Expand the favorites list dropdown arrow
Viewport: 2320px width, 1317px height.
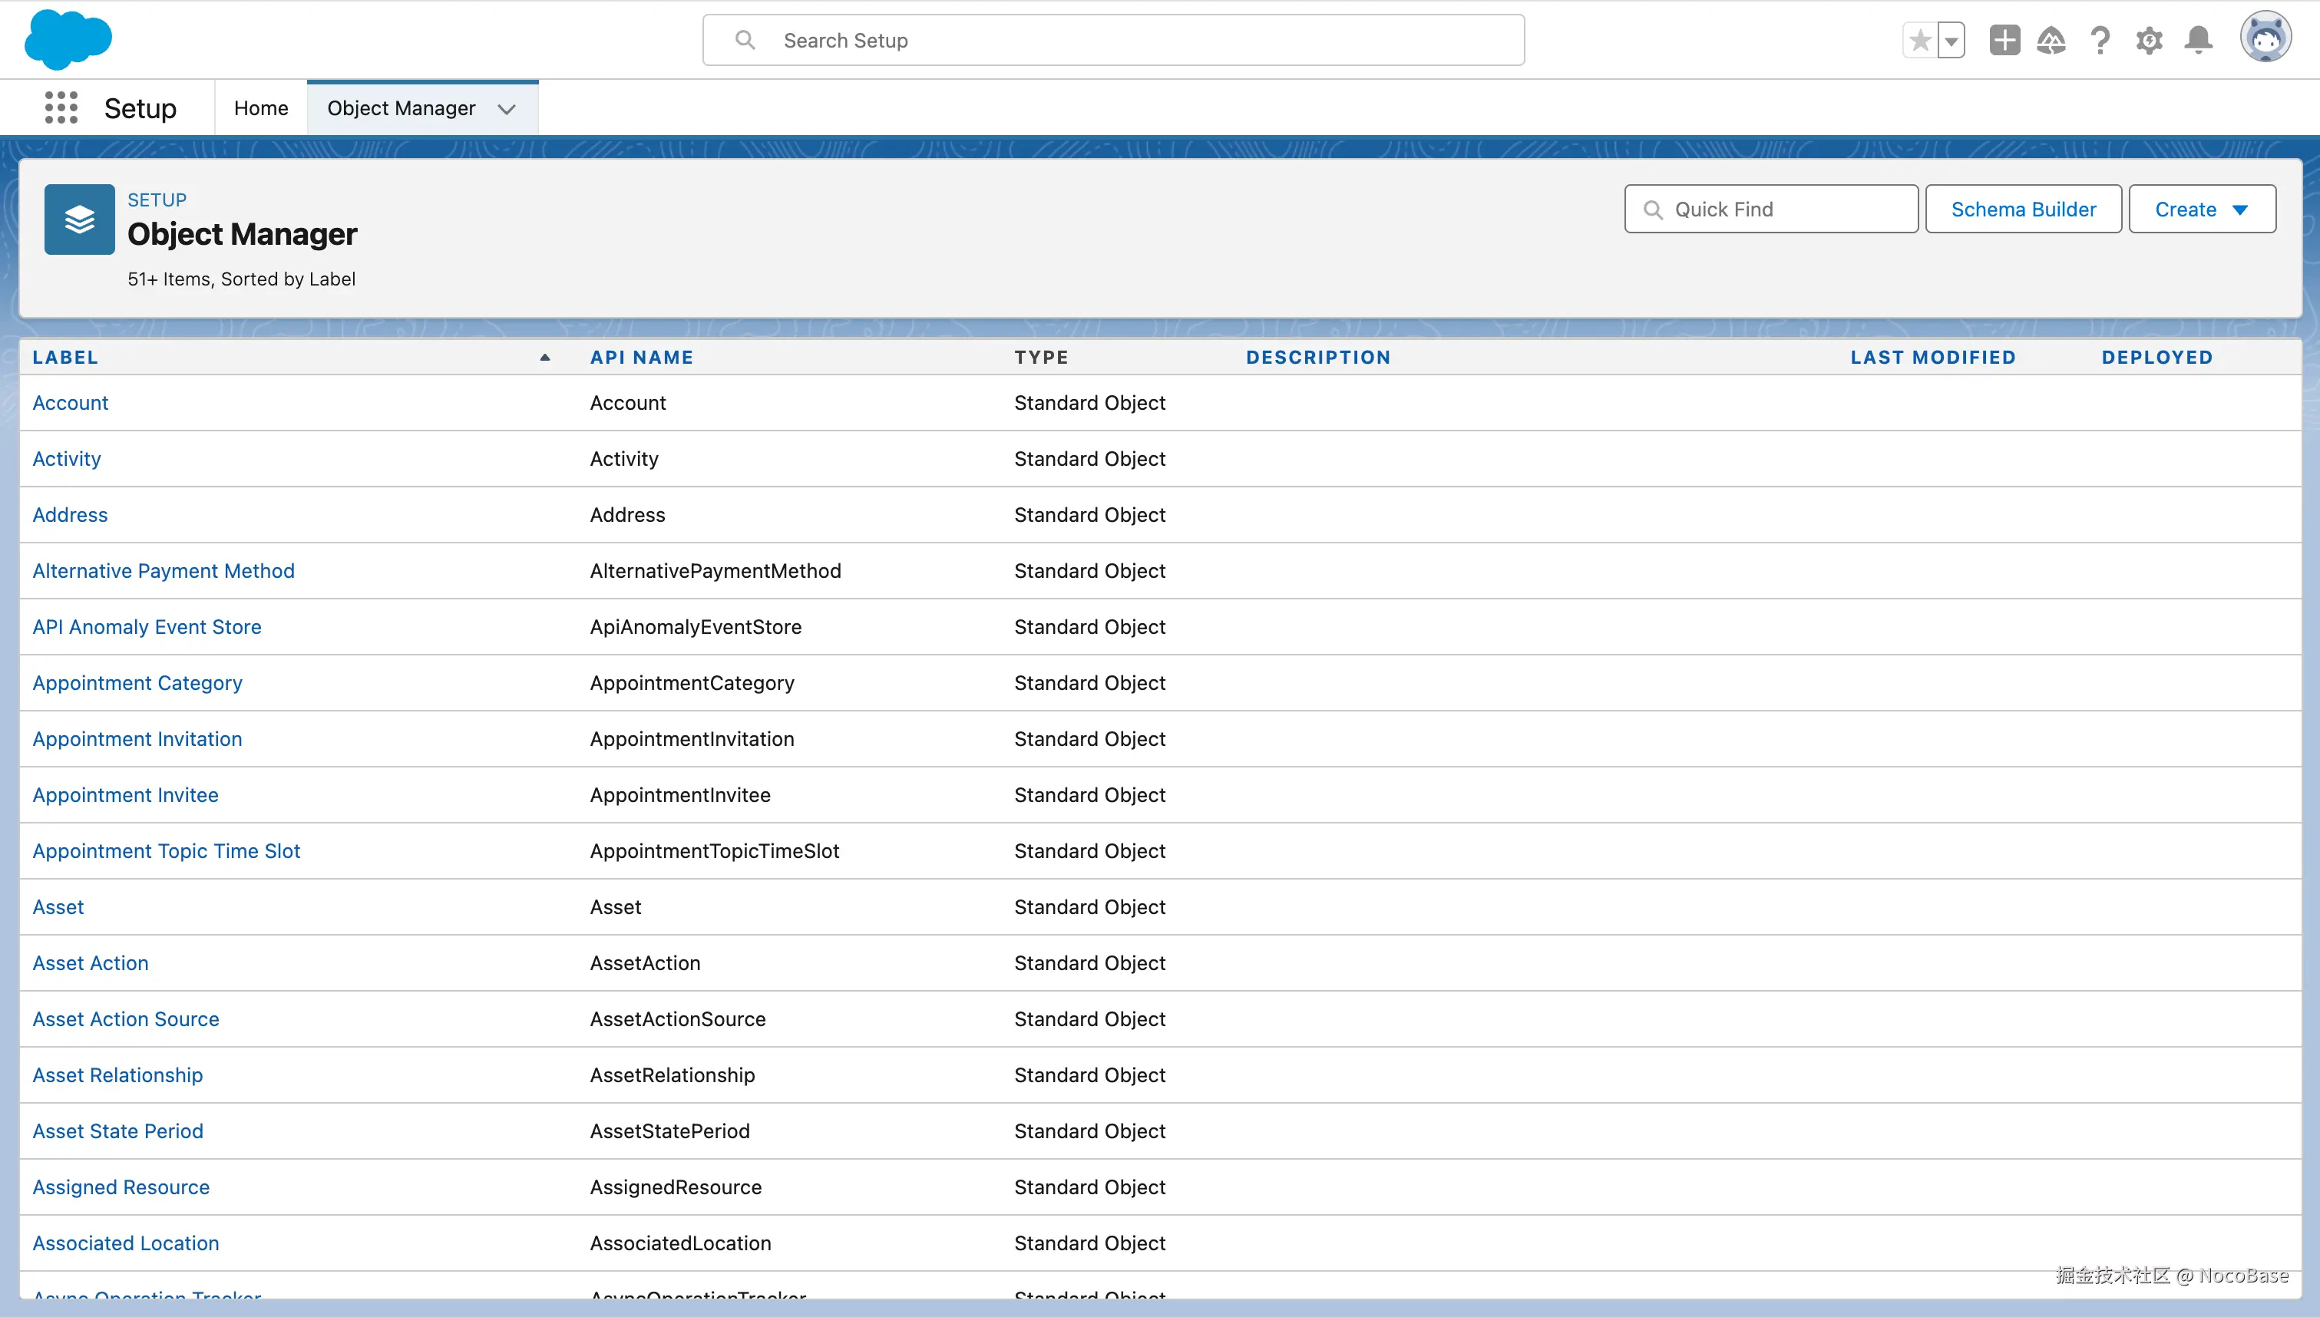pos(1952,41)
